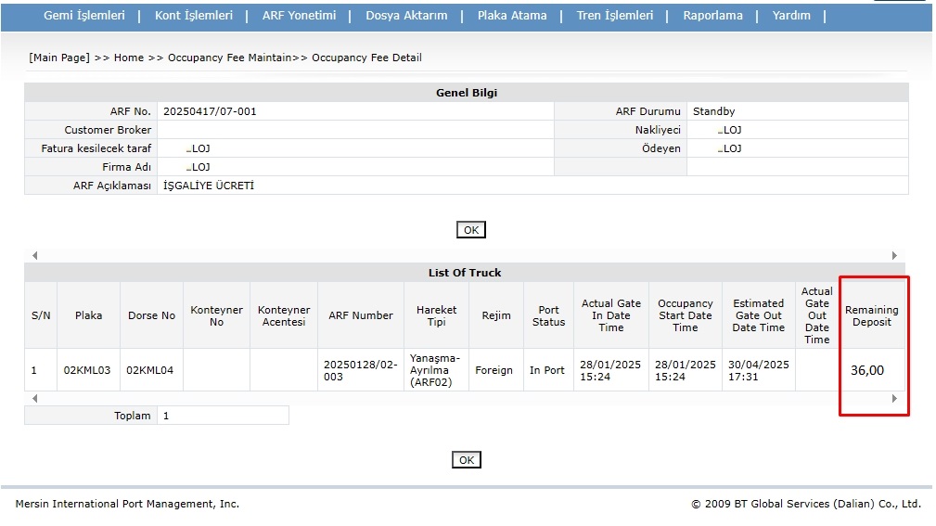Image resolution: width=936 pixels, height=526 pixels.
Task: Open the Tren İşlemleri menu
Action: 614,16
